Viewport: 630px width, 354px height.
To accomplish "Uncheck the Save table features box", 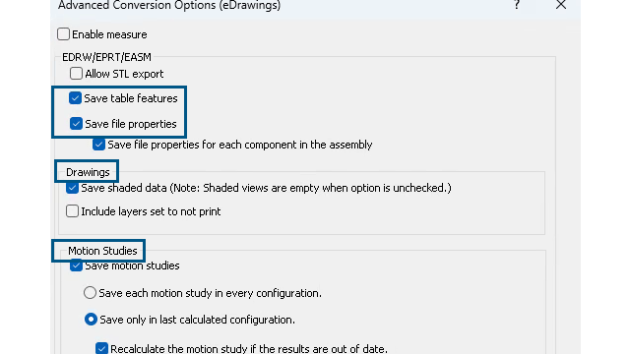I will click(75, 98).
